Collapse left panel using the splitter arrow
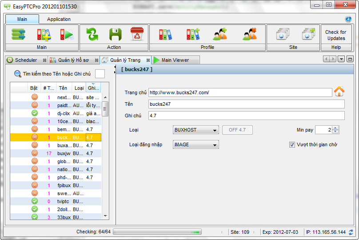The height and width of the screenshot is (240, 359). coord(115,67)
